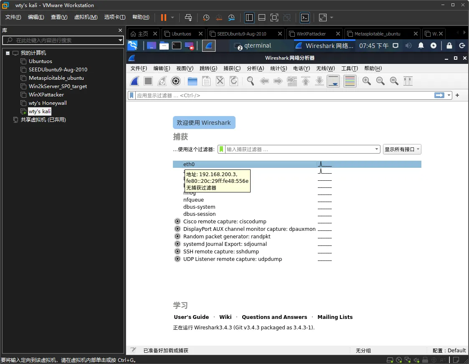The image size is (469, 364).
Task: Jump to first packet icon
Action: (x=306, y=81)
